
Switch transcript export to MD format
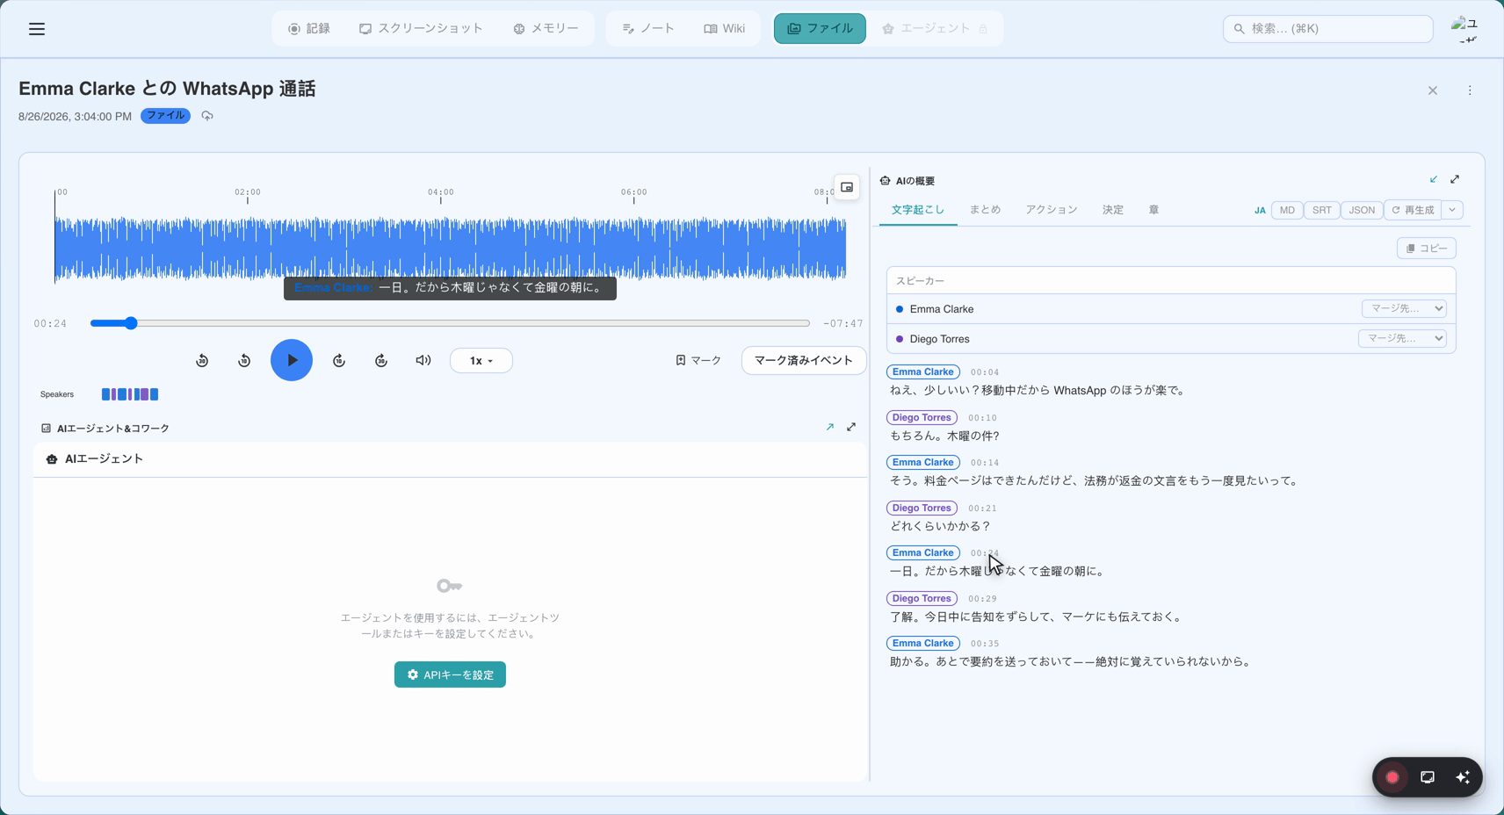(1287, 210)
